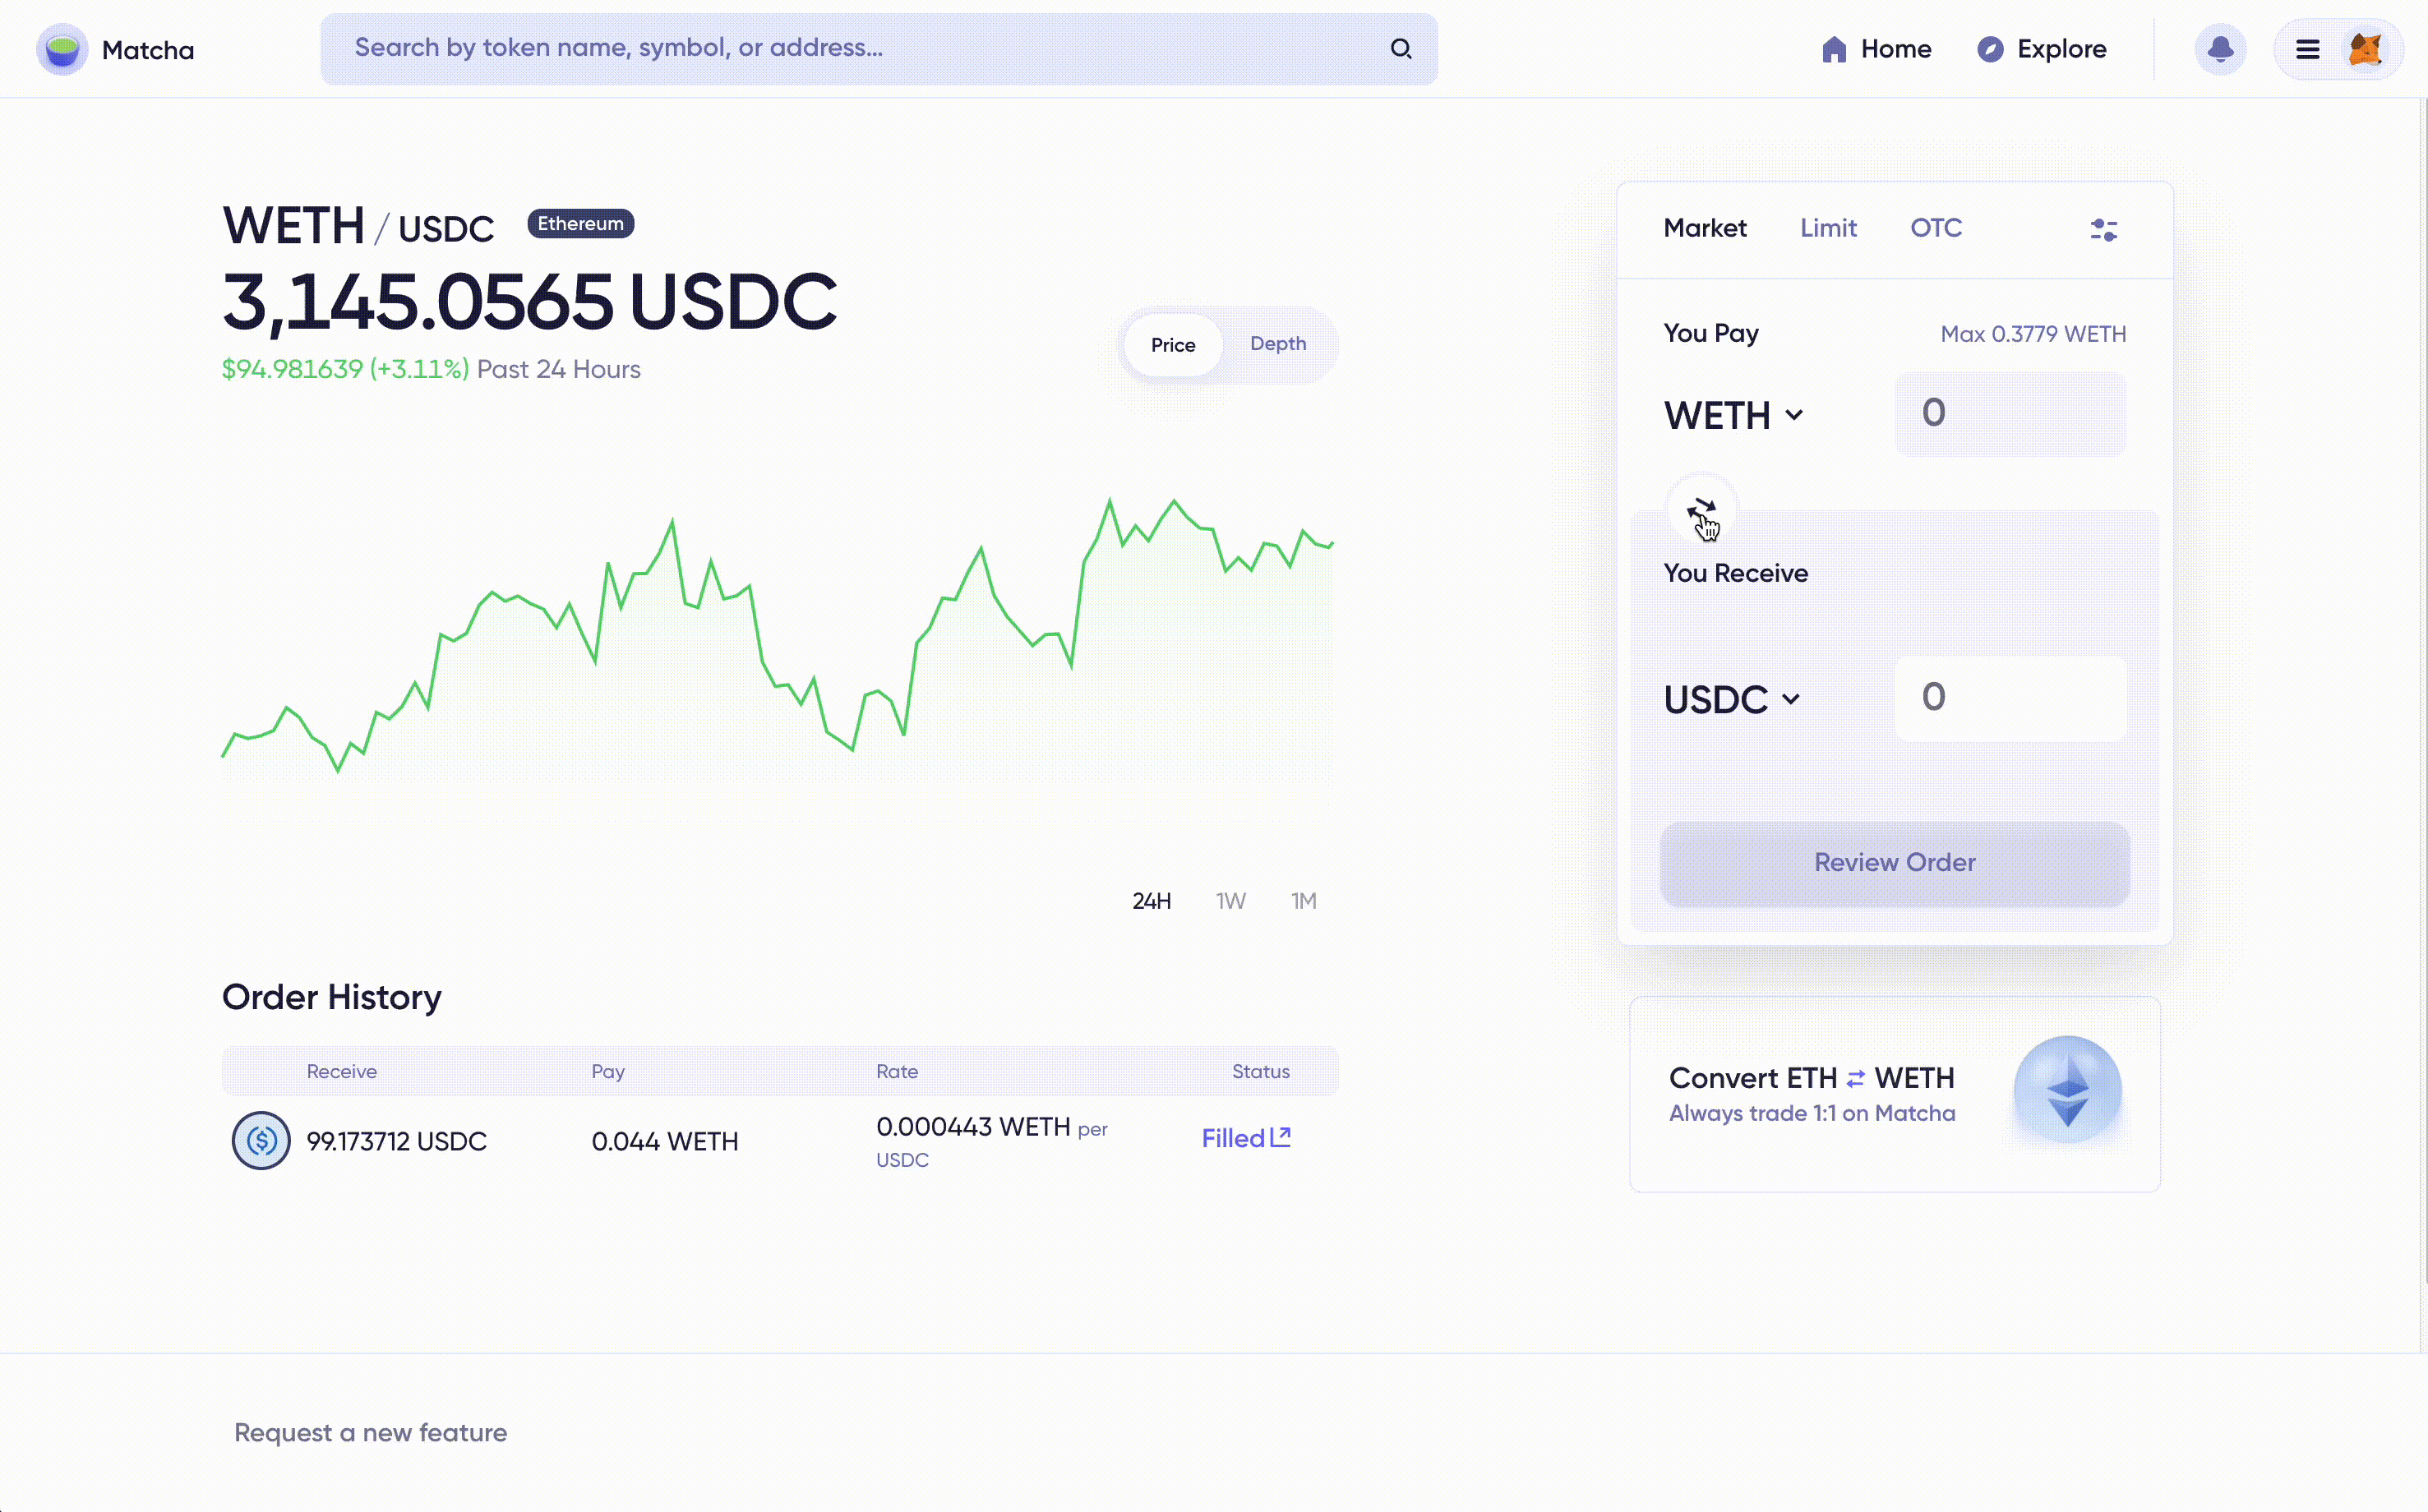Image resolution: width=2428 pixels, height=1512 pixels.
Task: Click the search magnifier icon
Action: 1401,48
